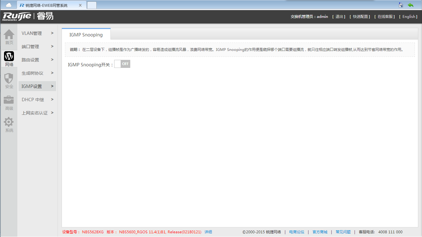422x237 pixels.
Task: Expand the 生成树协议 menu
Action: point(37,73)
